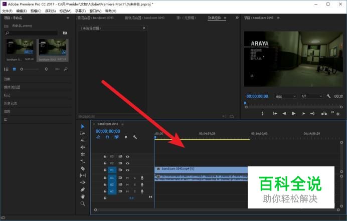Create new bin in project panel
Viewport: 347px width, 221px height.
(65, 33)
